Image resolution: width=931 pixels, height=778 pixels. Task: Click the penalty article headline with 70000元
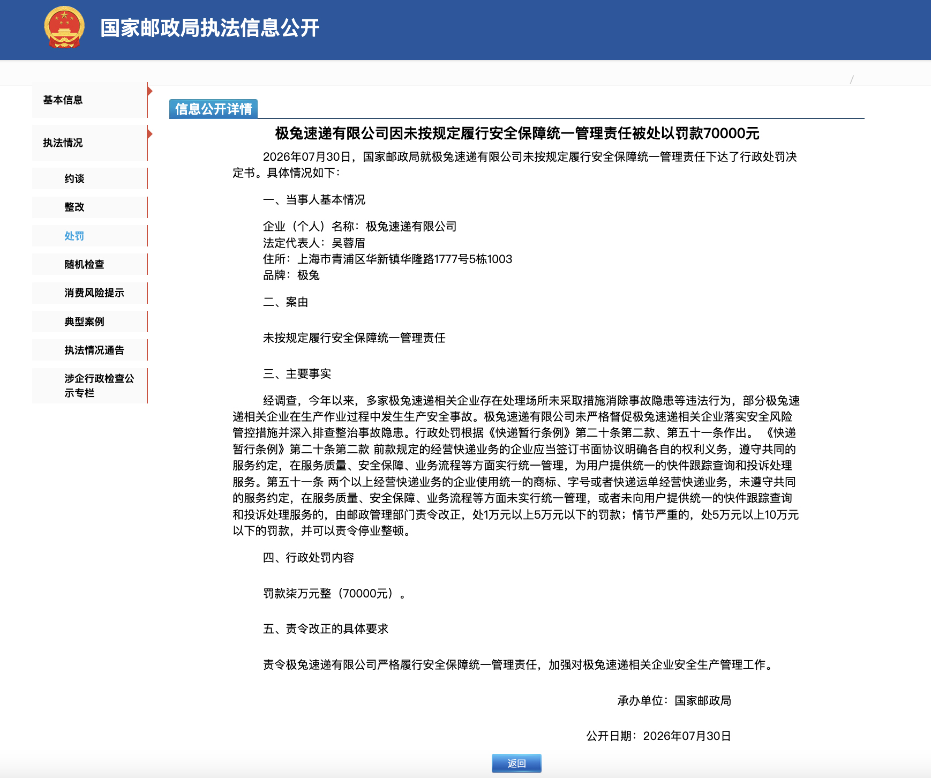[x=517, y=133]
